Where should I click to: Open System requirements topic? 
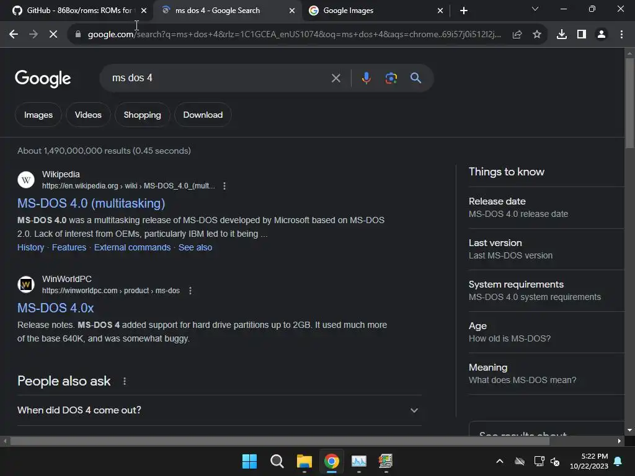coord(546,291)
